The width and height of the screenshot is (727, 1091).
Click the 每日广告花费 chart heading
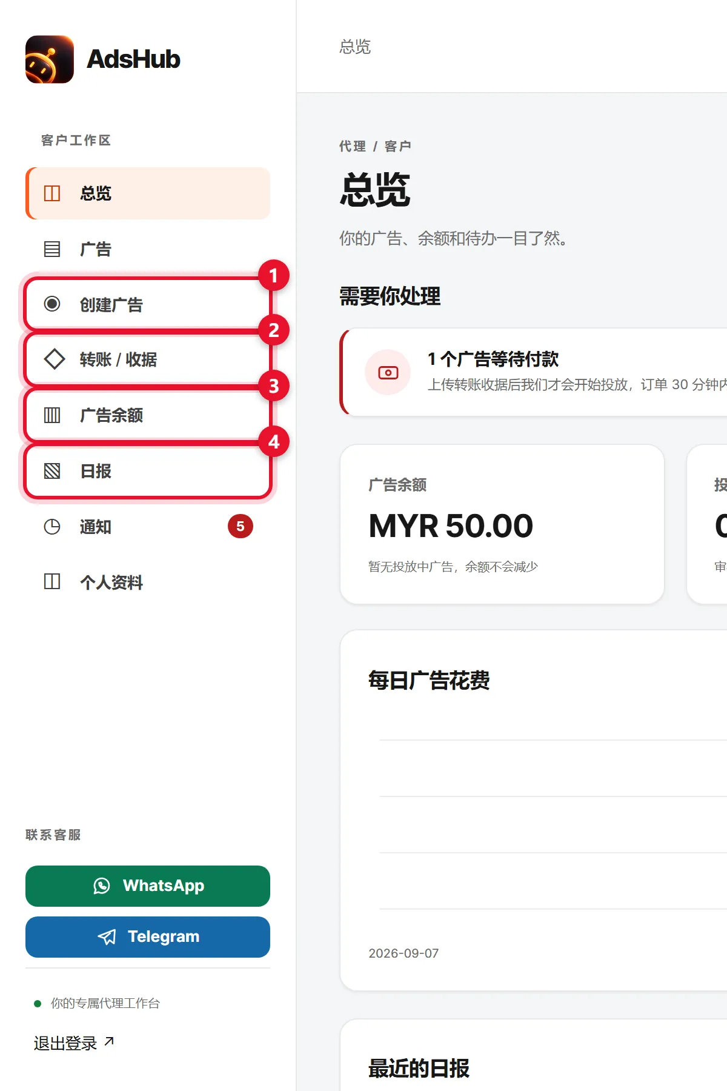pyautogui.click(x=429, y=680)
